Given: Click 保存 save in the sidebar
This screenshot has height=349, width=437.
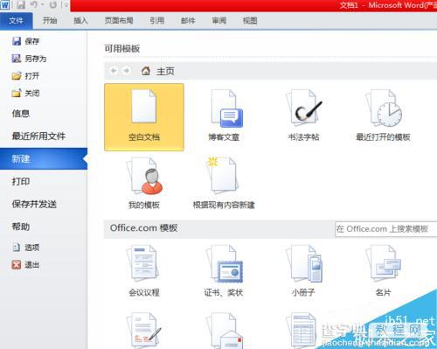Looking at the screenshot, I should 25,41.
